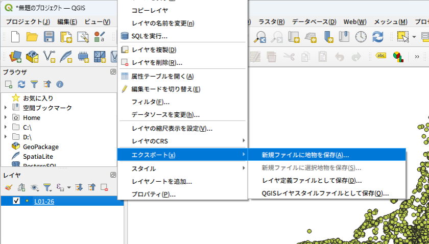Choose 新規ファイルに地物を保存 from the submenu
Screen dimensions: 429x244
pyautogui.click(x=305, y=155)
